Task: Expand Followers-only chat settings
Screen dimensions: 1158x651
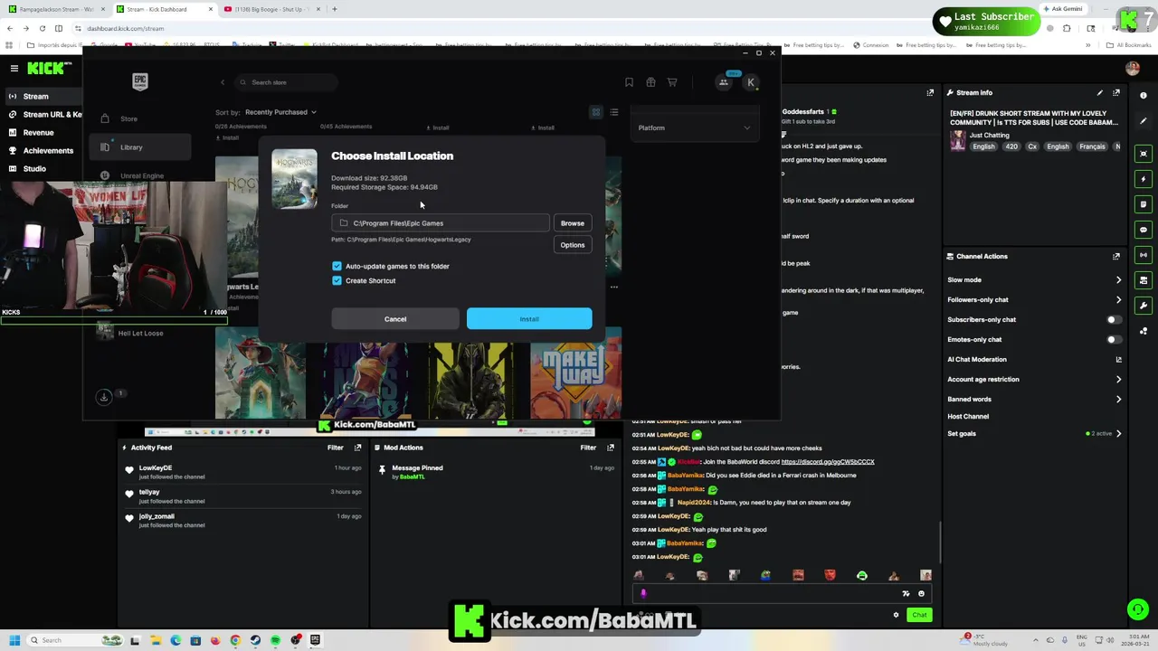Action: [x=1034, y=299]
